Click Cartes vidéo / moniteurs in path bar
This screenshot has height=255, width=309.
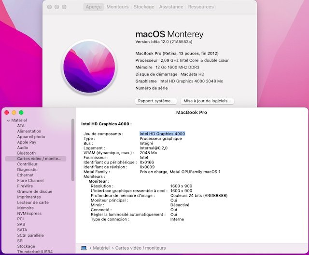click(x=140, y=248)
